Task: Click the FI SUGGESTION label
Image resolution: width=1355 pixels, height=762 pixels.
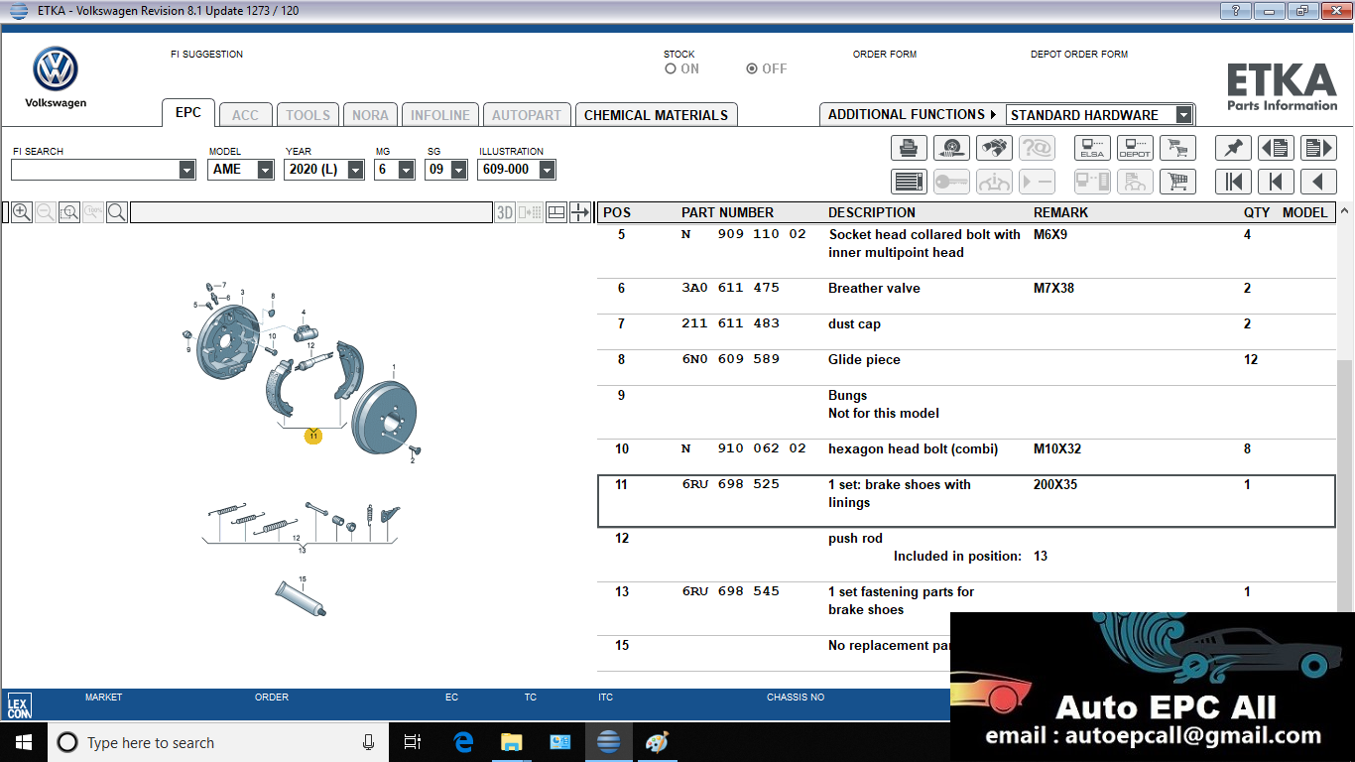Action: (206, 55)
